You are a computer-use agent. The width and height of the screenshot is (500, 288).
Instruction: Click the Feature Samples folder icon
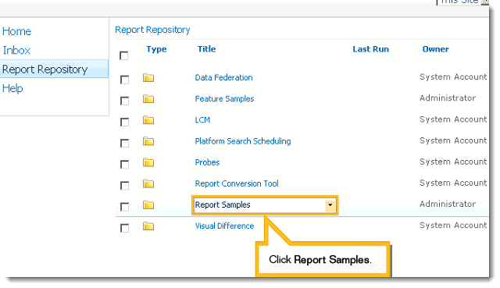point(148,99)
